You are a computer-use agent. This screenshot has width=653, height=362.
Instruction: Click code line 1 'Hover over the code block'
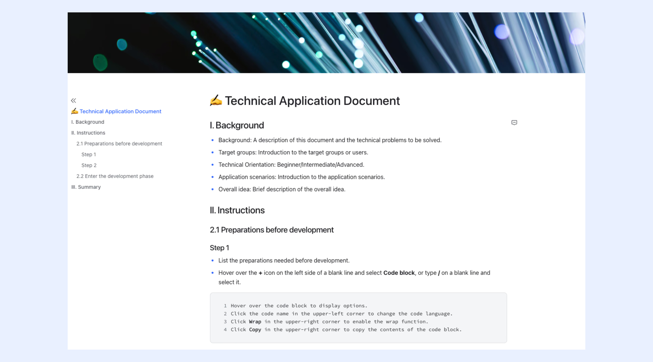(x=299, y=306)
